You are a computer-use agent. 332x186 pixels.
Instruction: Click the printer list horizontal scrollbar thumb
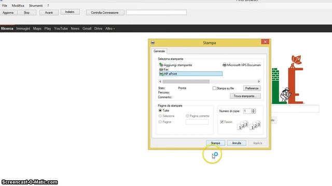186,82
